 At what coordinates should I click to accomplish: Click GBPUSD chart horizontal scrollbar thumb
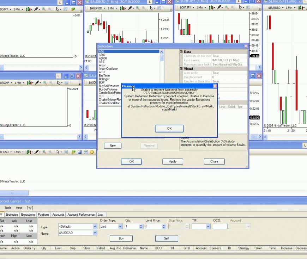pyautogui.click(x=14, y=193)
